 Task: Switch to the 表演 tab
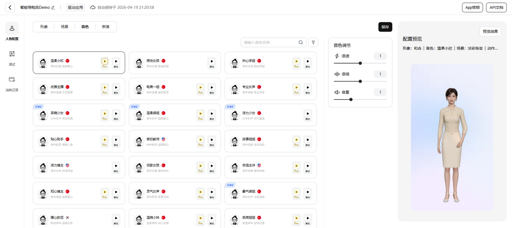coord(106,27)
